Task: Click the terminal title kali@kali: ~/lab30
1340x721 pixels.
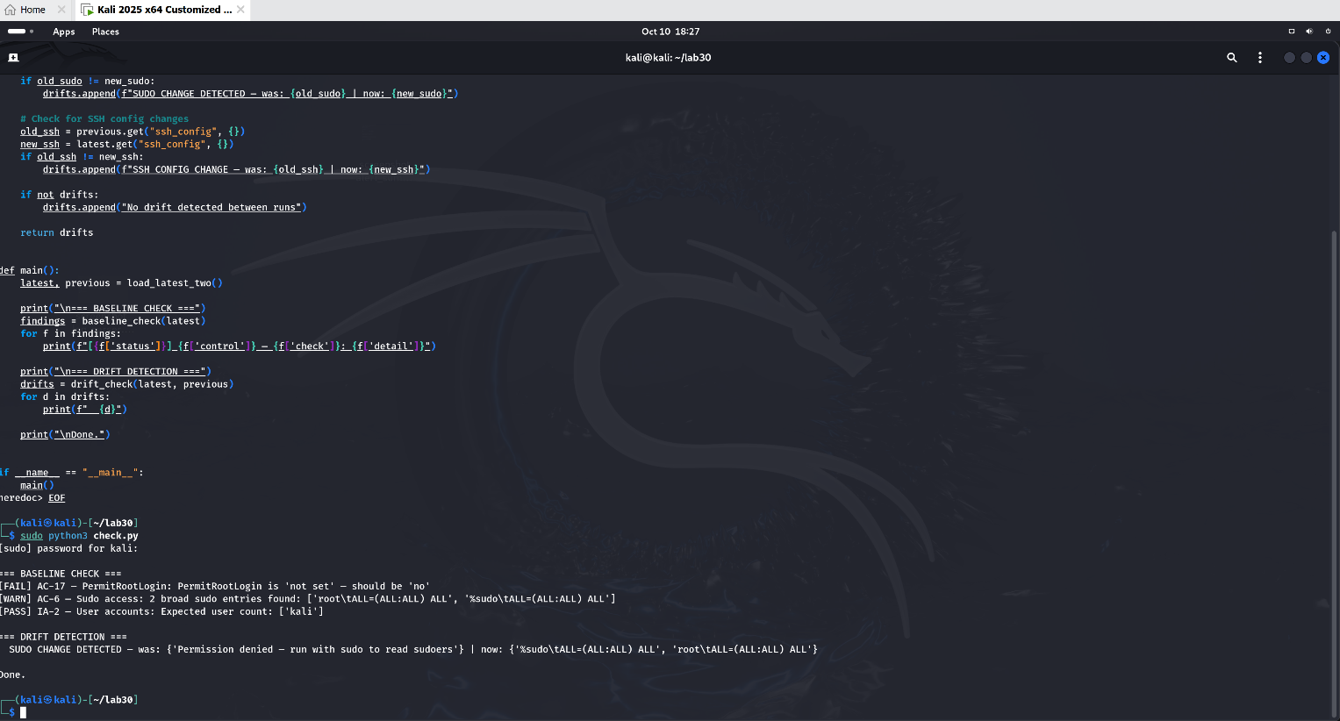Action: (x=669, y=58)
